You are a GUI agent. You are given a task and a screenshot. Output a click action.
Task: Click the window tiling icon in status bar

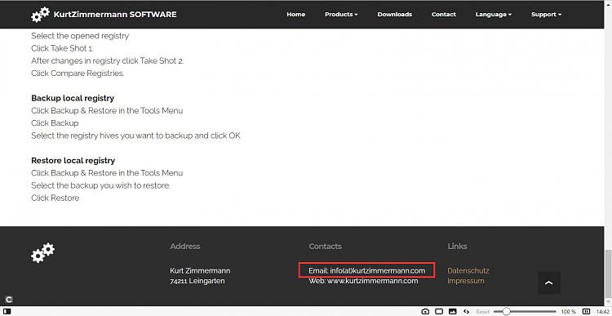click(439, 311)
